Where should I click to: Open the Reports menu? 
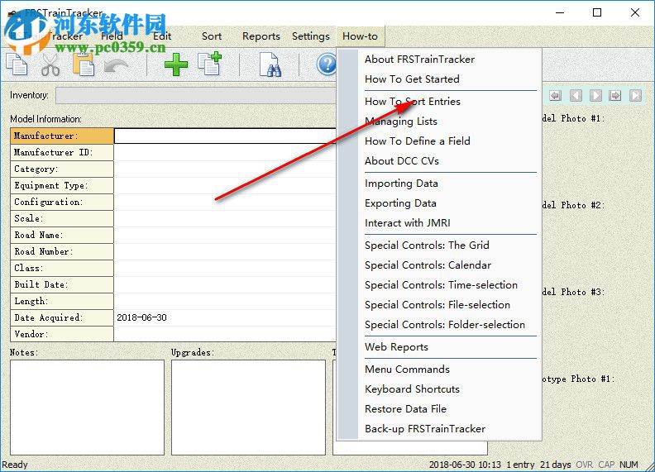point(261,36)
